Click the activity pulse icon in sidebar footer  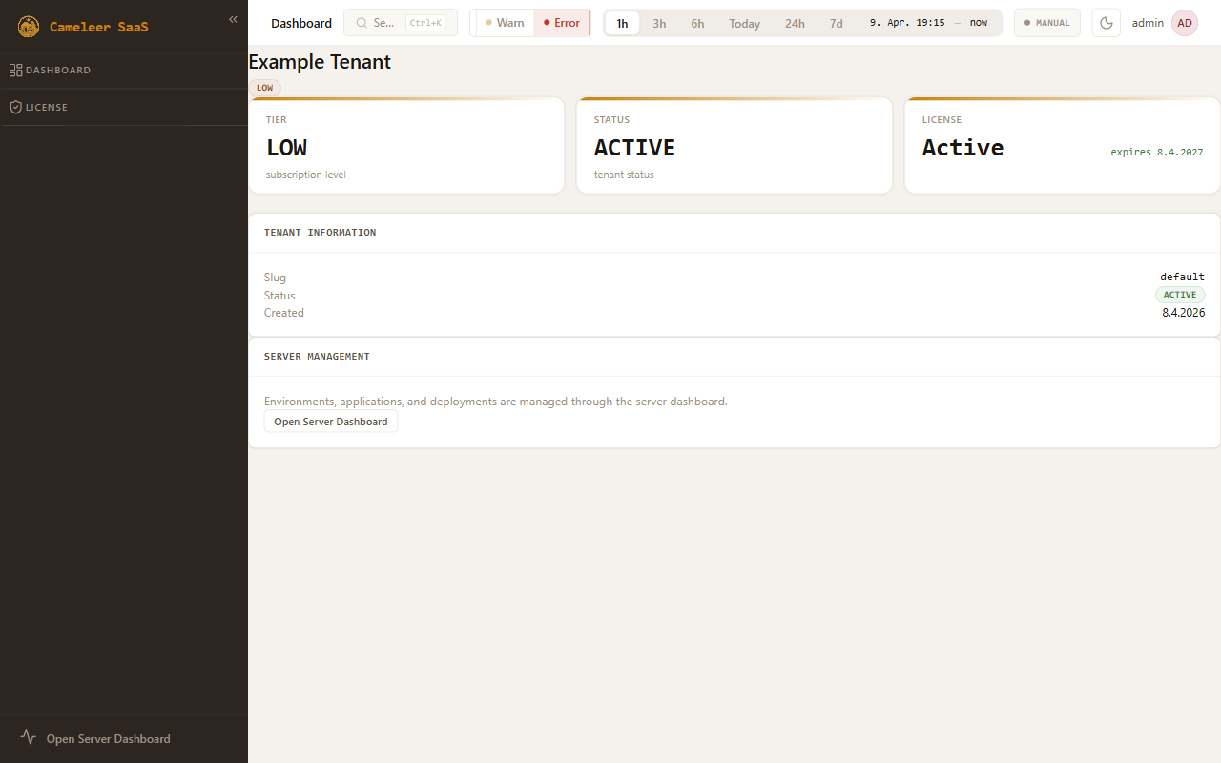[x=29, y=737]
